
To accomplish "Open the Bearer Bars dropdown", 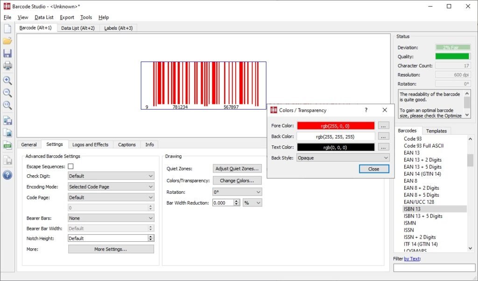I will click(x=111, y=218).
